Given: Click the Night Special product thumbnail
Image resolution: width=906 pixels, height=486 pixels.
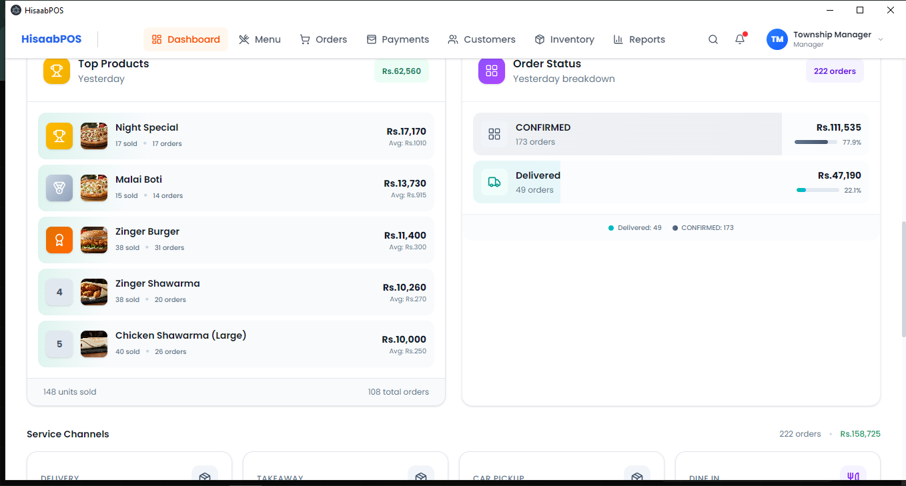Looking at the screenshot, I should (x=94, y=136).
